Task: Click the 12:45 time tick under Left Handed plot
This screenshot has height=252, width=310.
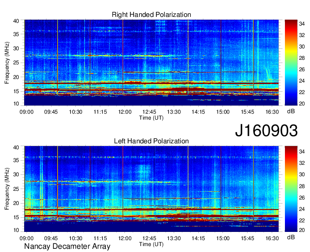Action: click(x=149, y=238)
